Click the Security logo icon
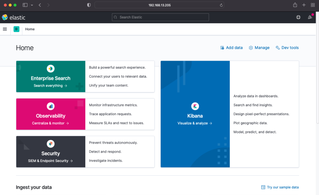The height and width of the screenshot is (195, 319). tap(51, 144)
